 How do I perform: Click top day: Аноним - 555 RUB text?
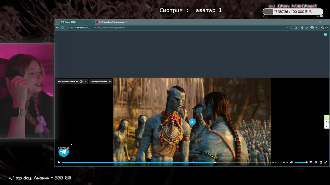(x=40, y=178)
